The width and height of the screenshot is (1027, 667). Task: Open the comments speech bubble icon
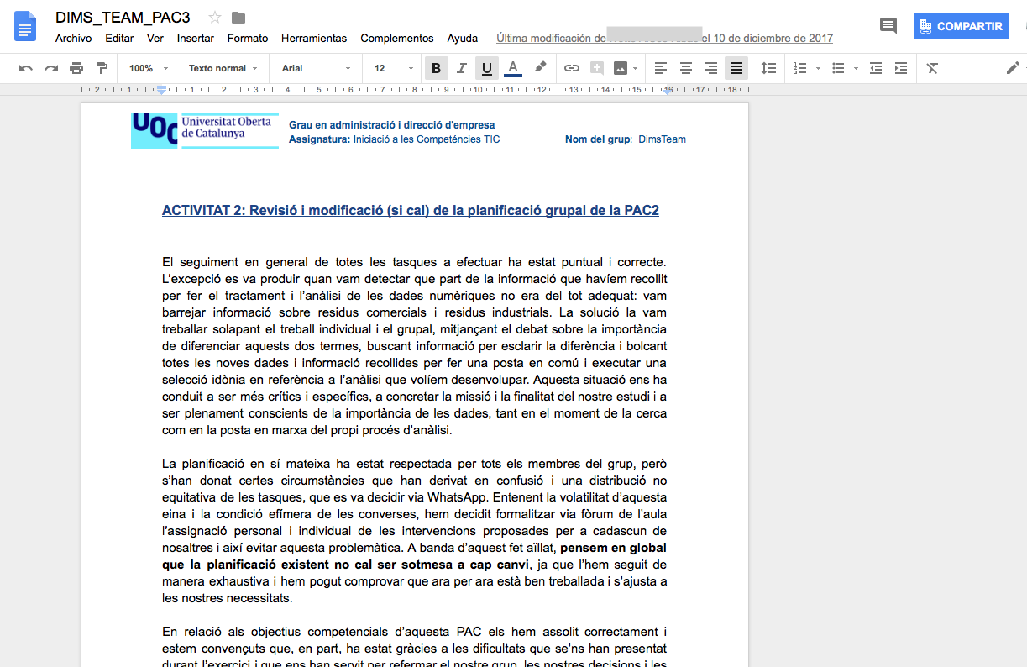(x=888, y=26)
